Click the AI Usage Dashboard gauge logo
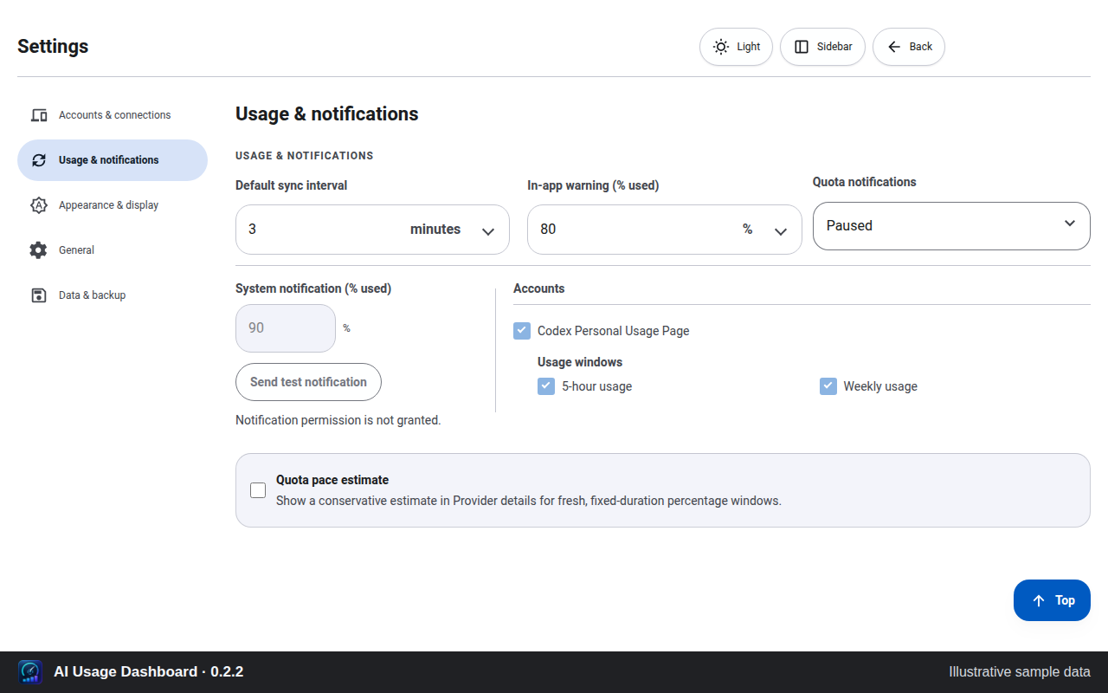 (x=30, y=672)
